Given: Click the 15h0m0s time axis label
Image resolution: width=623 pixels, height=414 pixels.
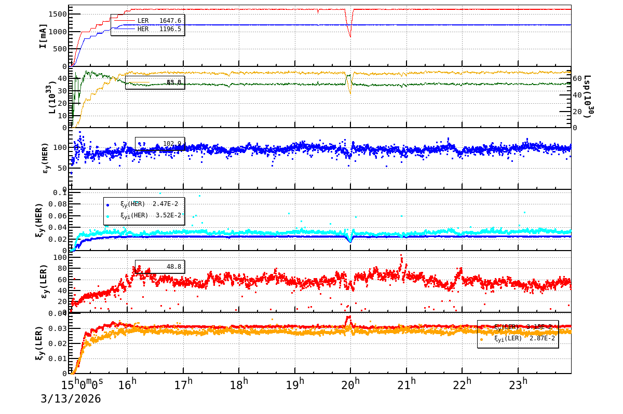Looking at the screenshot, I should point(82,384).
